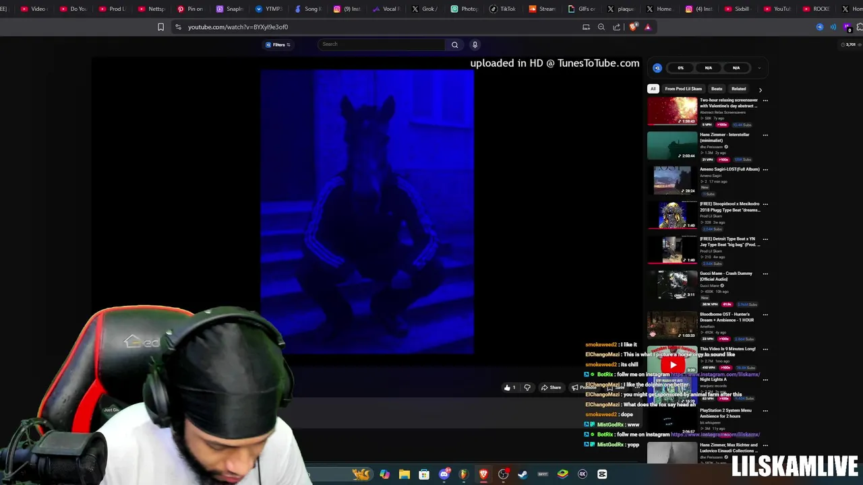Open the Filters dropdown
This screenshot has width=863, height=485.
(x=278, y=44)
